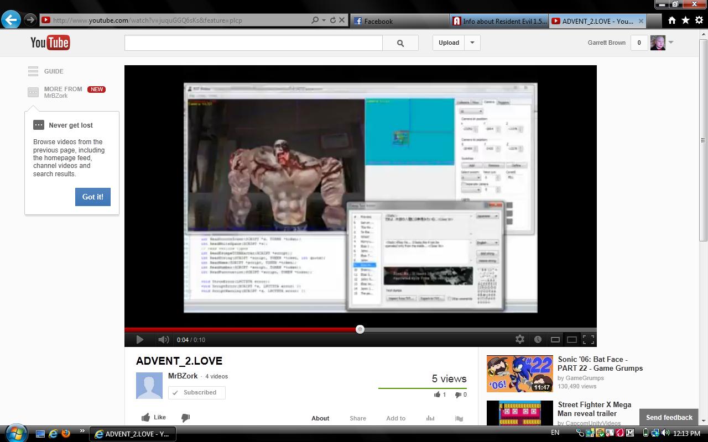
Task: Expand the Upload dropdown arrow
Action: [x=472, y=43]
